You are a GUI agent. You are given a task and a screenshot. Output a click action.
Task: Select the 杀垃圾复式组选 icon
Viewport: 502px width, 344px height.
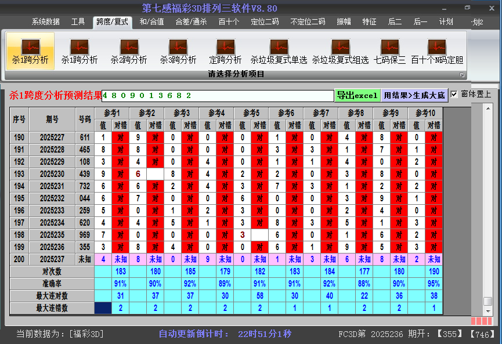tap(340, 50)
